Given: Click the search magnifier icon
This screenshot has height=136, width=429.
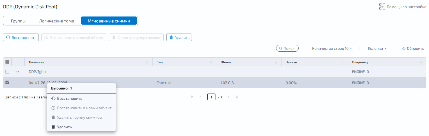Looking at the screenshot, I should coord(281,48).
